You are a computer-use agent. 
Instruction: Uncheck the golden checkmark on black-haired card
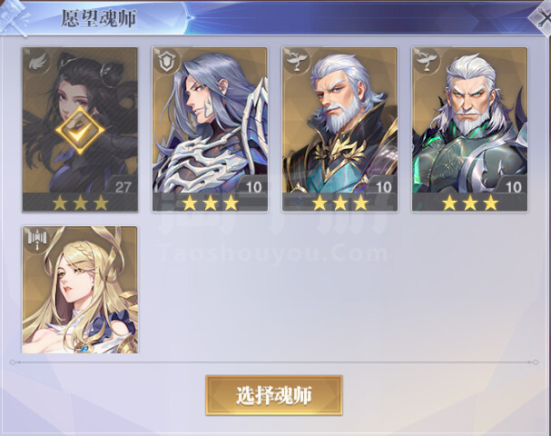[x=80, y=131]
